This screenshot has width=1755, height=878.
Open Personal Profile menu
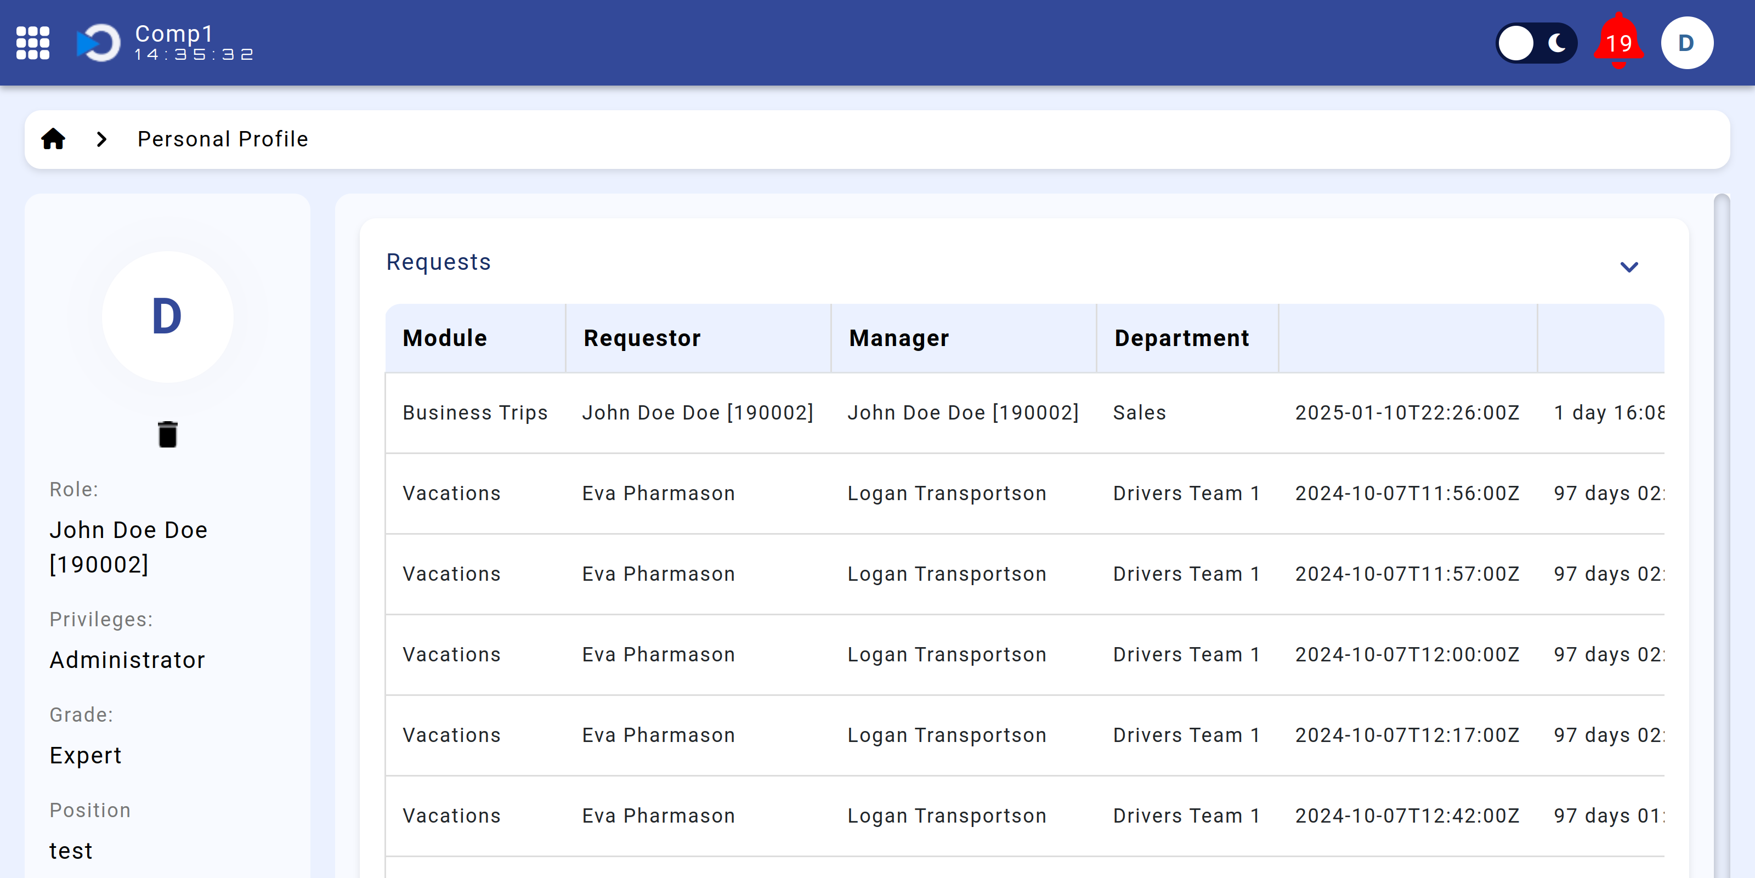(x=224, y=139)
